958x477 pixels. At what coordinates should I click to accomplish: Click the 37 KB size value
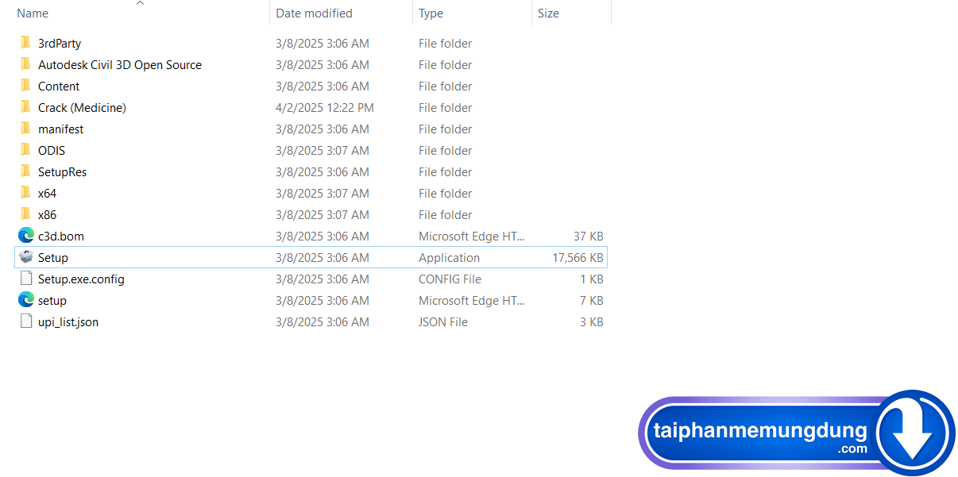589,237
